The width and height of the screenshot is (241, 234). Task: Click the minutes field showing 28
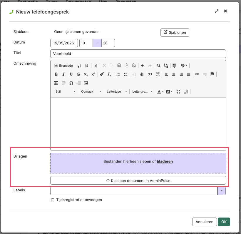pyautogui.click(x=108, y=43)
